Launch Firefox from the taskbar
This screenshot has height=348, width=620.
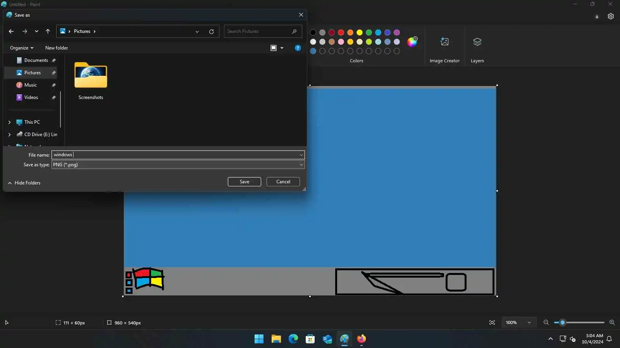click(362, 339)
